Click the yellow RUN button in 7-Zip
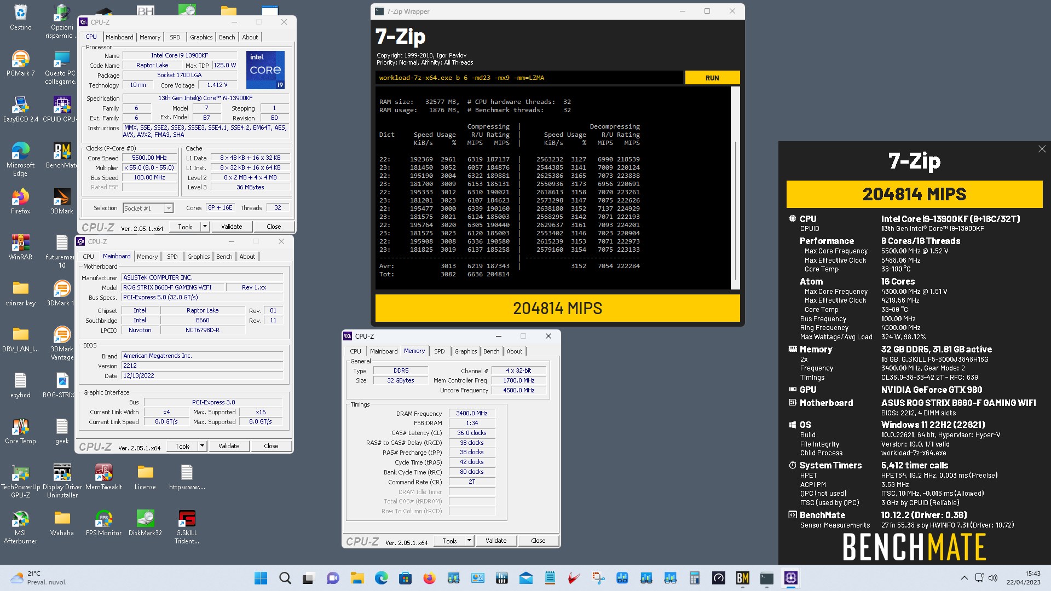The width and height of the screenshot is (1051, 591). pos(712,78)
